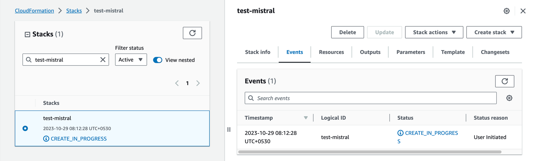The height and width of the screenshot is (161, 533).
Task: Open the Stacks breadcrumb link
Action: coord(74,11)
